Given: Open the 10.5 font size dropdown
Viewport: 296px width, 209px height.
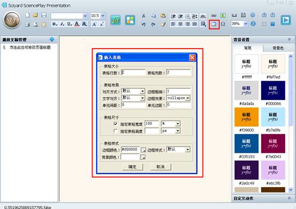Looking at the screenshot, I should [x=103, y=16].
